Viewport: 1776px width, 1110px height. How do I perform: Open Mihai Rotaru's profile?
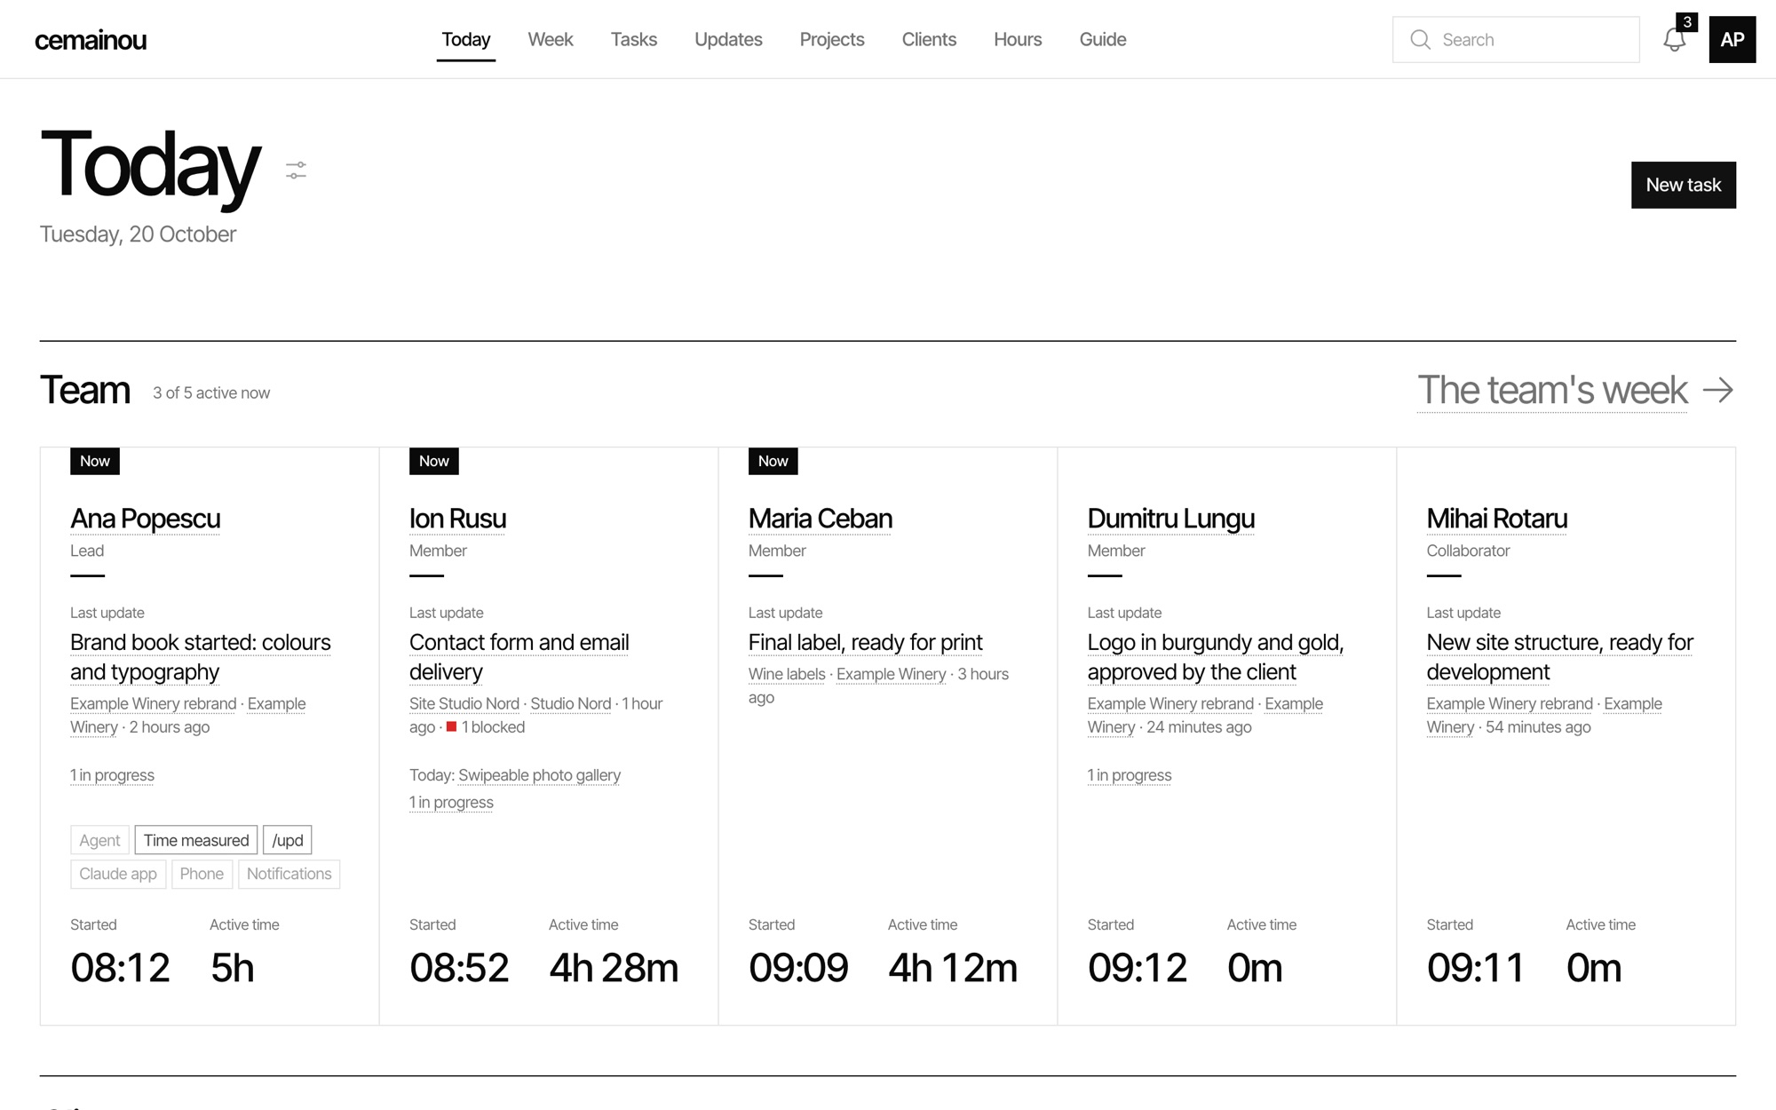coord(1497,519)
